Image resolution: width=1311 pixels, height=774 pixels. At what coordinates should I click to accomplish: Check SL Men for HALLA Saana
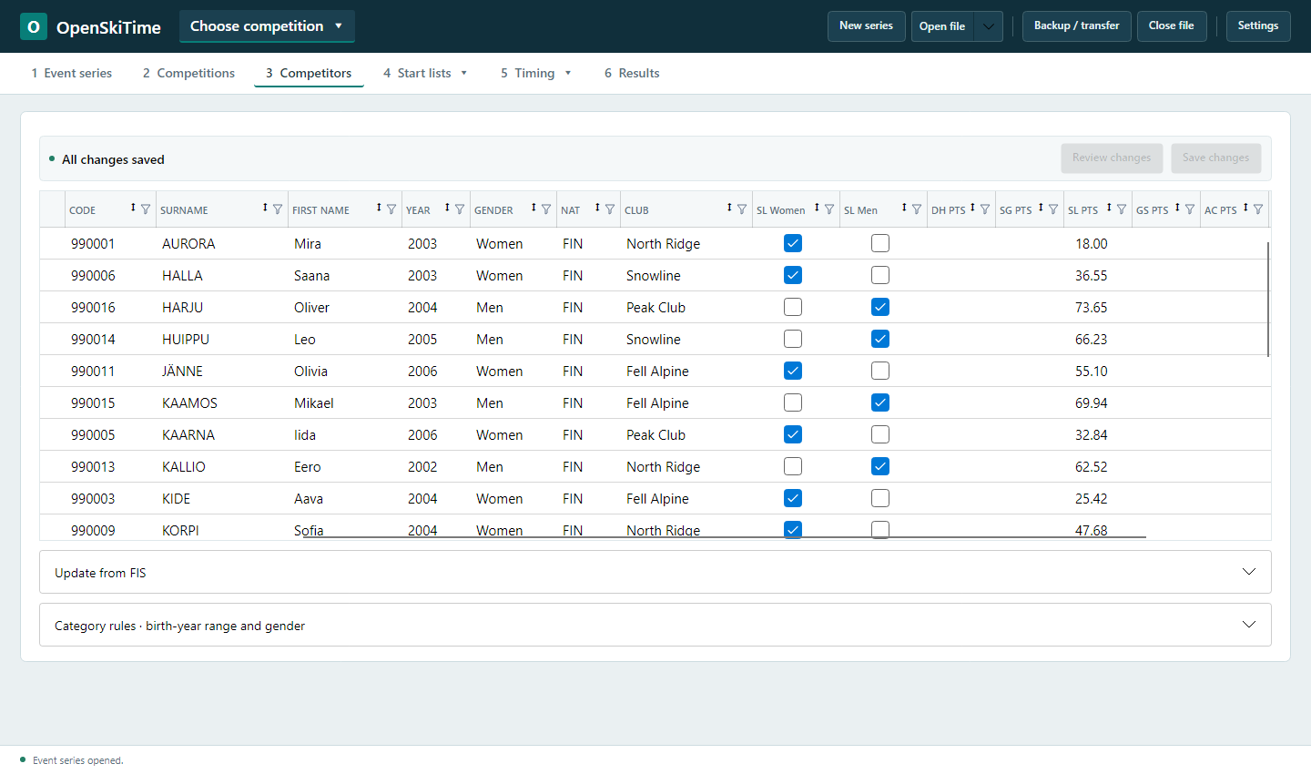[x=880, y=275]
